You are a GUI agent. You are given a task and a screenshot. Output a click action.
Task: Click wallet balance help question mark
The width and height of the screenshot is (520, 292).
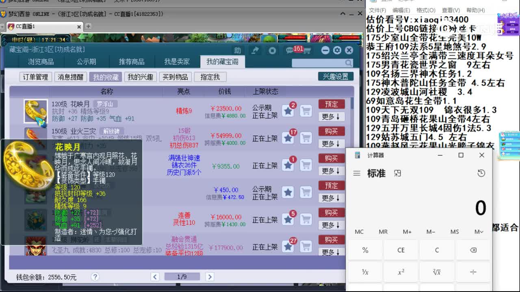(x=95, y=277)
